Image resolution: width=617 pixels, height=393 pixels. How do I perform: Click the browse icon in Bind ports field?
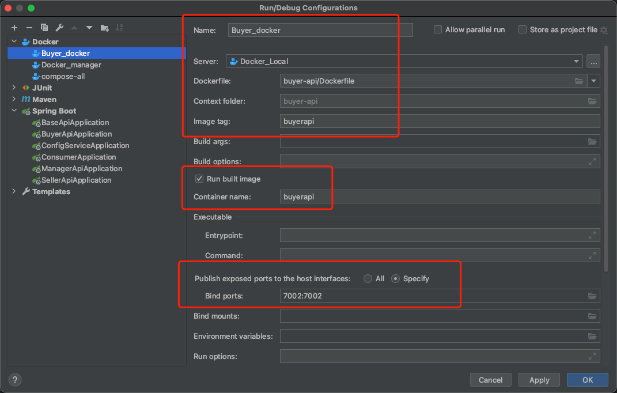coord(592,296)
